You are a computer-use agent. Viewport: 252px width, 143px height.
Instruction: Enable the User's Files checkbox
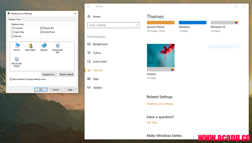tap(12, 32)
